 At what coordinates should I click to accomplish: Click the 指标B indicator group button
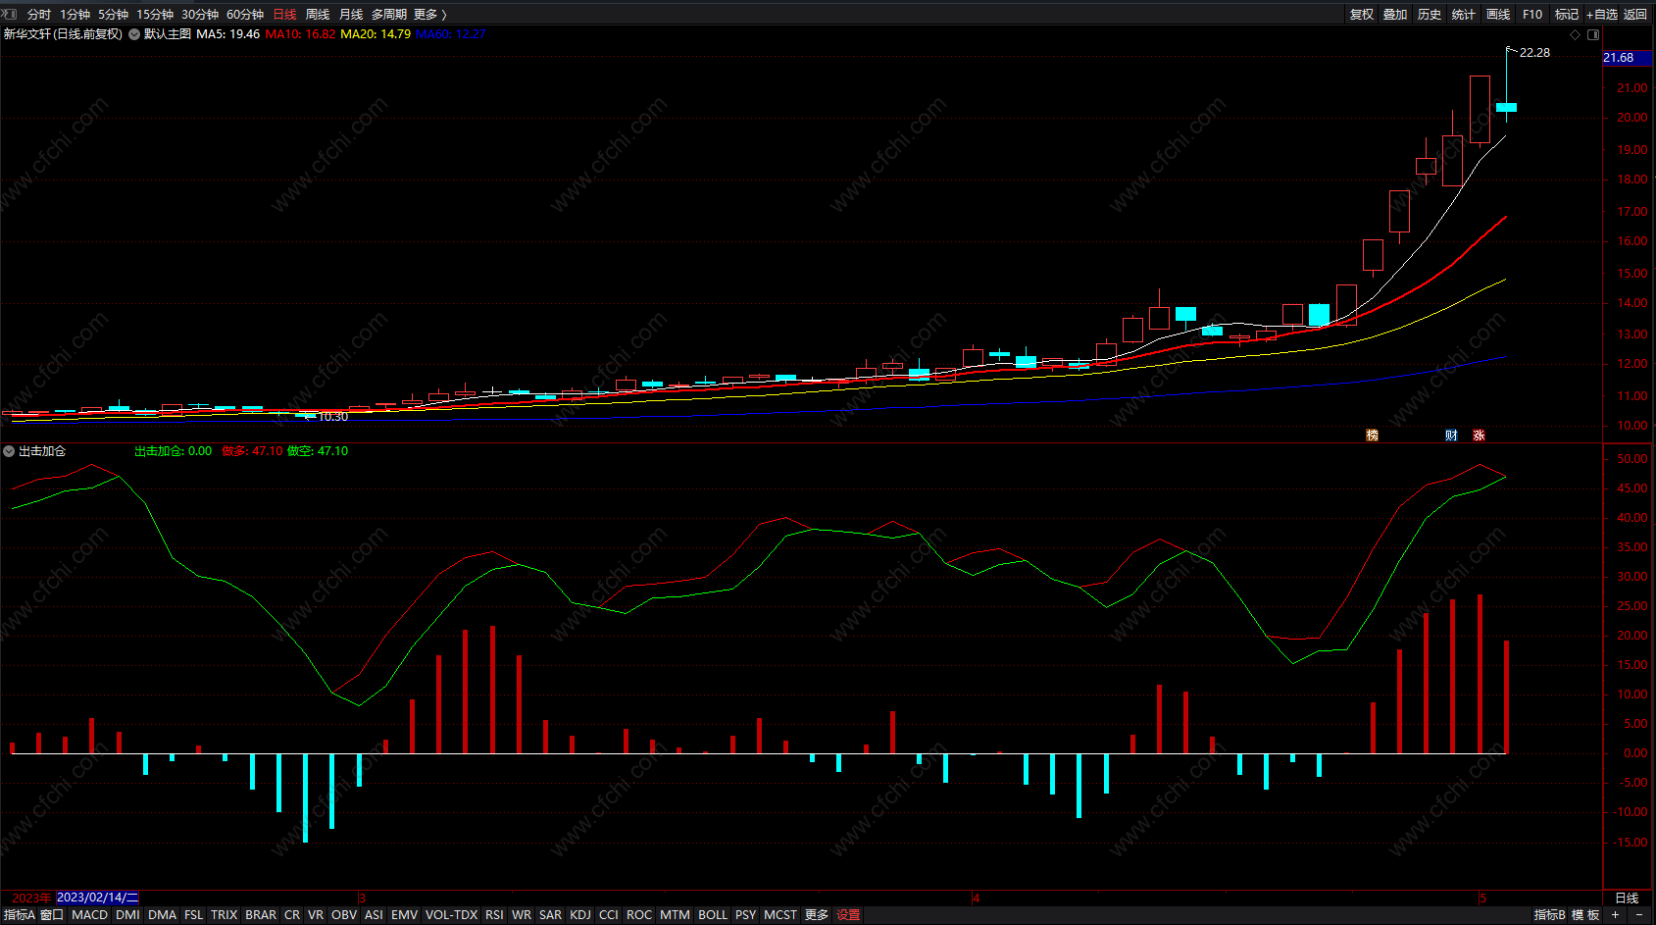click(1550, 915)
